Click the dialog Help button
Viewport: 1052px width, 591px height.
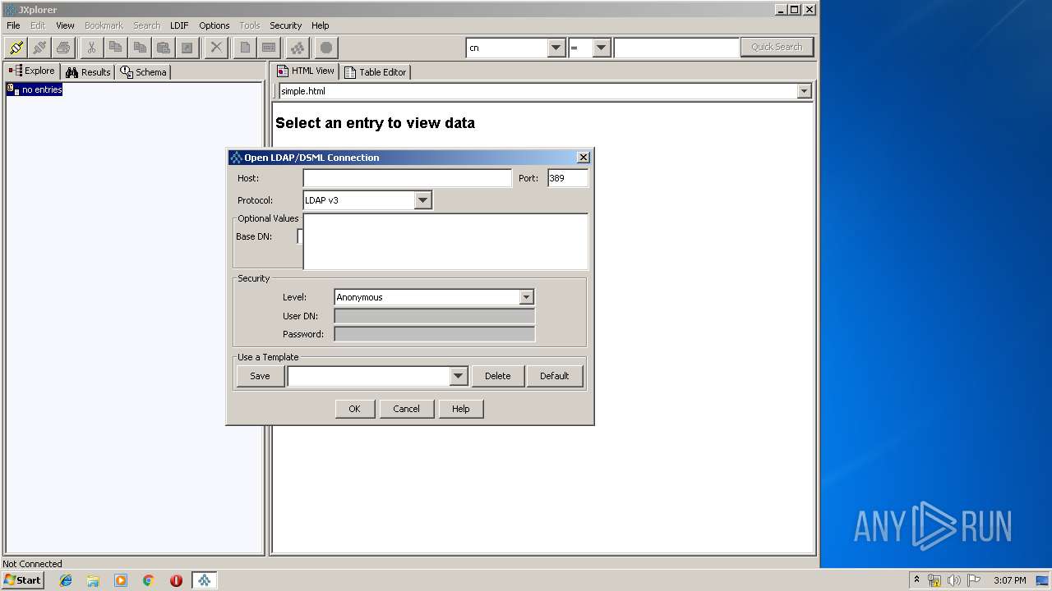click(x=460, y=409)
